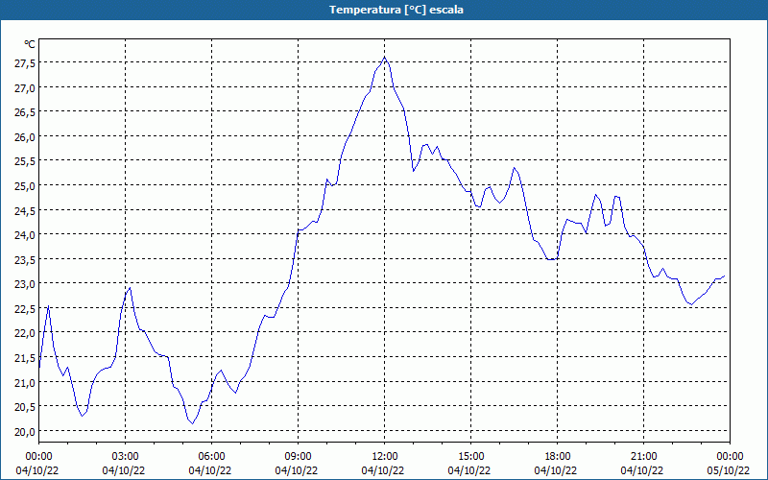
Task: Click the 21,5 y-axis label
Action: (x=25, y=358)
